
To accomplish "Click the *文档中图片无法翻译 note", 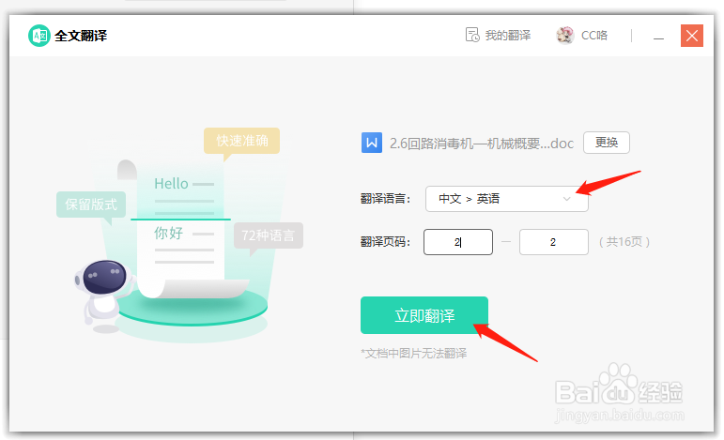I will click(414, 354).
